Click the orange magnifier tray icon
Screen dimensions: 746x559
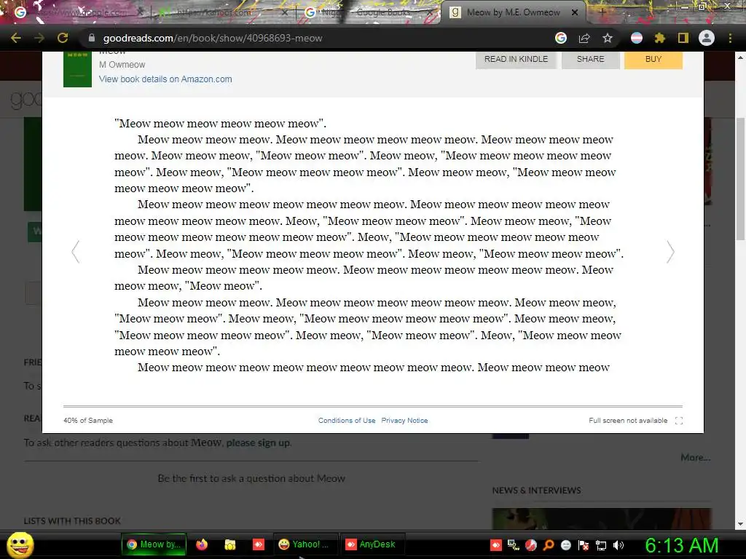click(x=549, y=545)
